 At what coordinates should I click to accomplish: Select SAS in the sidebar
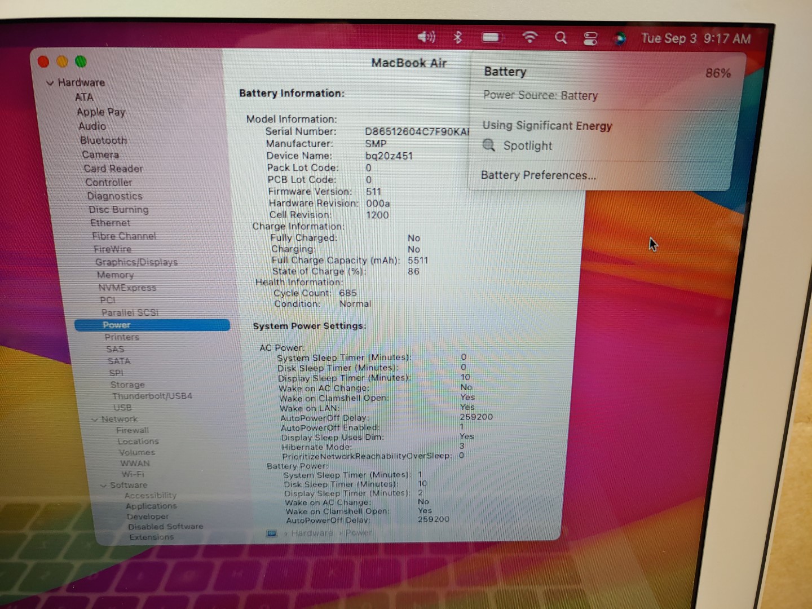[115, 349]
